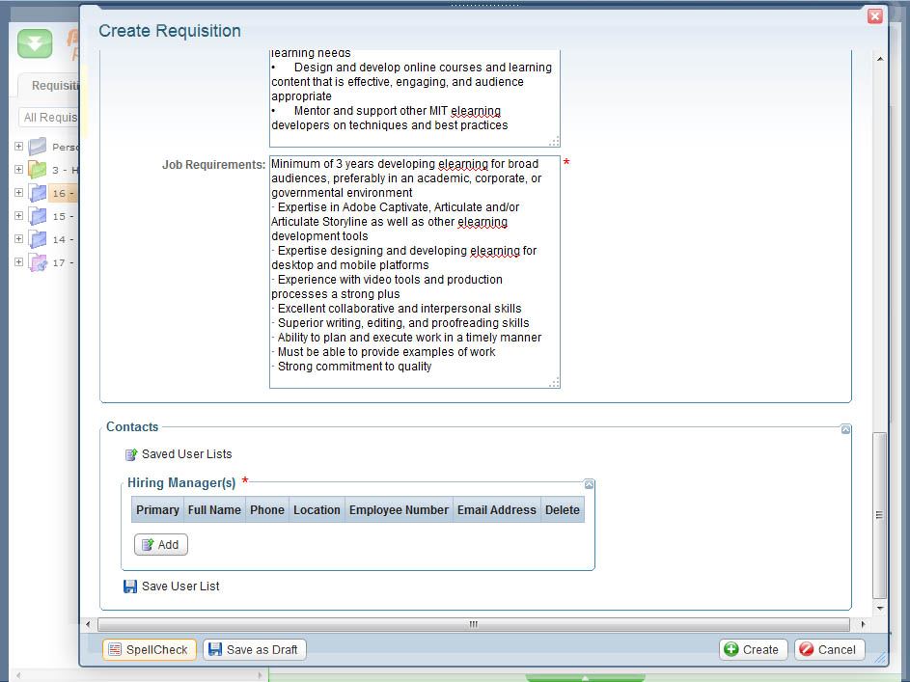Click the pink folder icon beside 17
Viewport: 910px width, 682px height.
pyautogui.click(x=38, y=262)
